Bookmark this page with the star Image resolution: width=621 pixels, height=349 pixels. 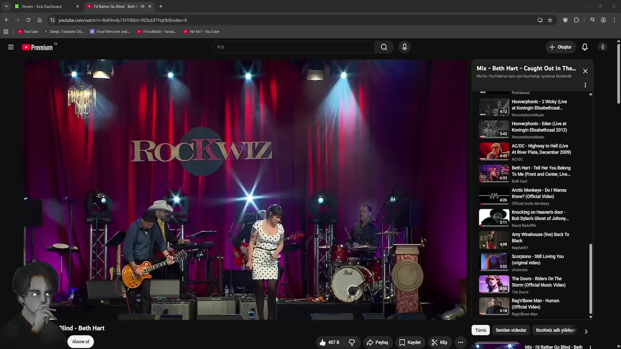pos(550,20)
